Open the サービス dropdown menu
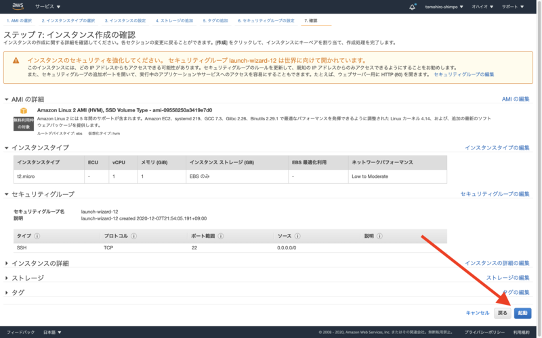The width and height of the screenshot is (542, 338). point(47,7)
